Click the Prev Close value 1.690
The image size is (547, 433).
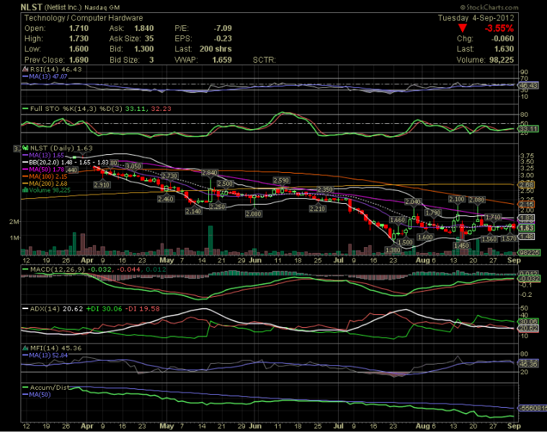click(x=79, y=60)
